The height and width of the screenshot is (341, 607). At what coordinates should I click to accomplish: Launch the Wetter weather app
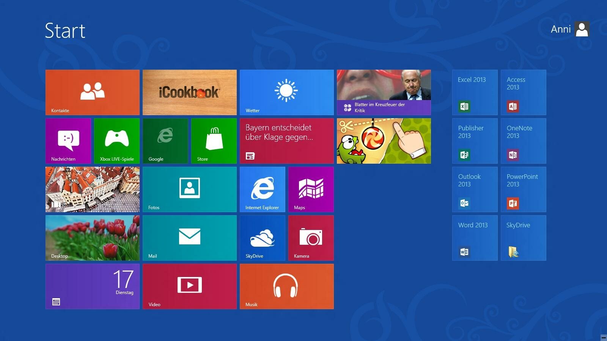click(286, 92)
